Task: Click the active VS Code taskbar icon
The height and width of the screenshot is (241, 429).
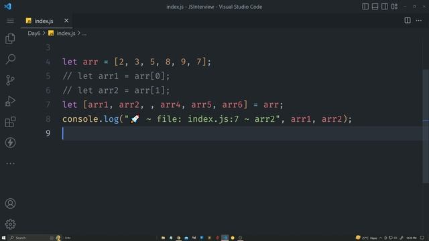Action: coord(225,238)
